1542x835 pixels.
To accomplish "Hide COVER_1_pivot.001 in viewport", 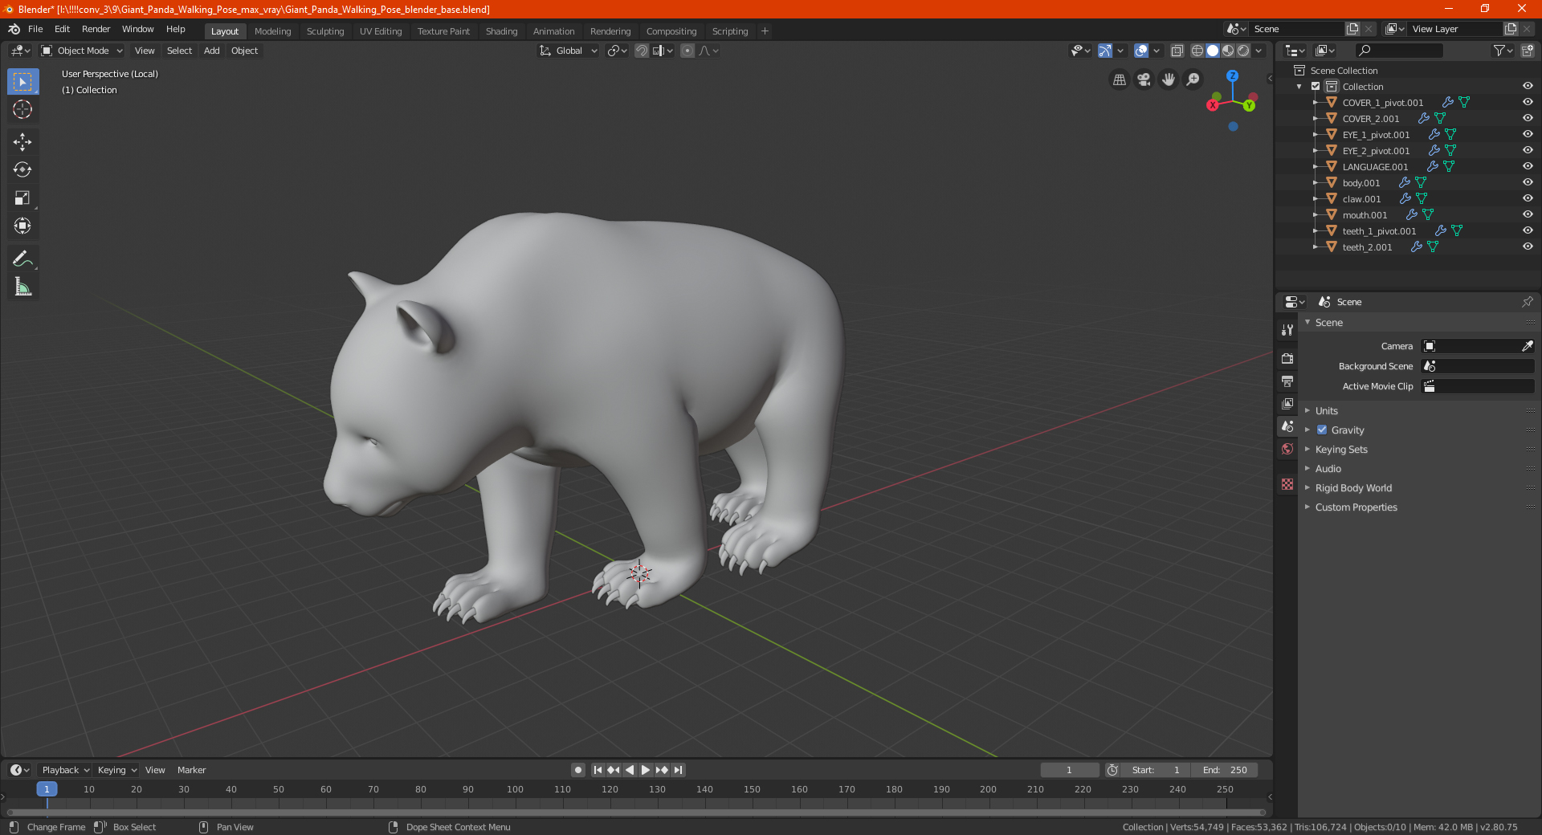I will coord(1528,103).
